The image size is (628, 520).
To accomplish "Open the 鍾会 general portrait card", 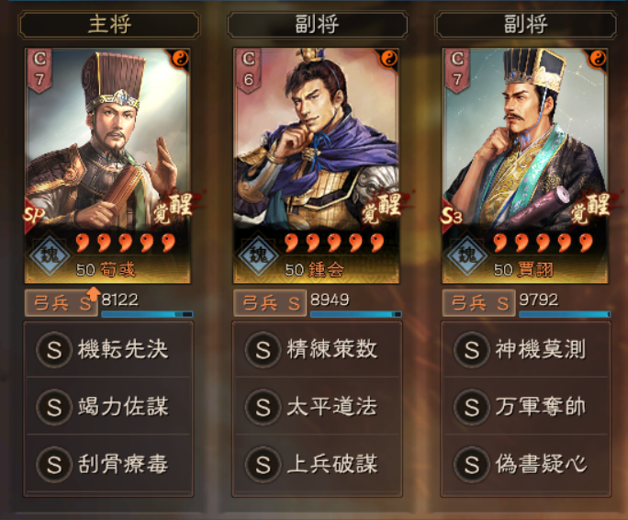I will tap(317, 165).
